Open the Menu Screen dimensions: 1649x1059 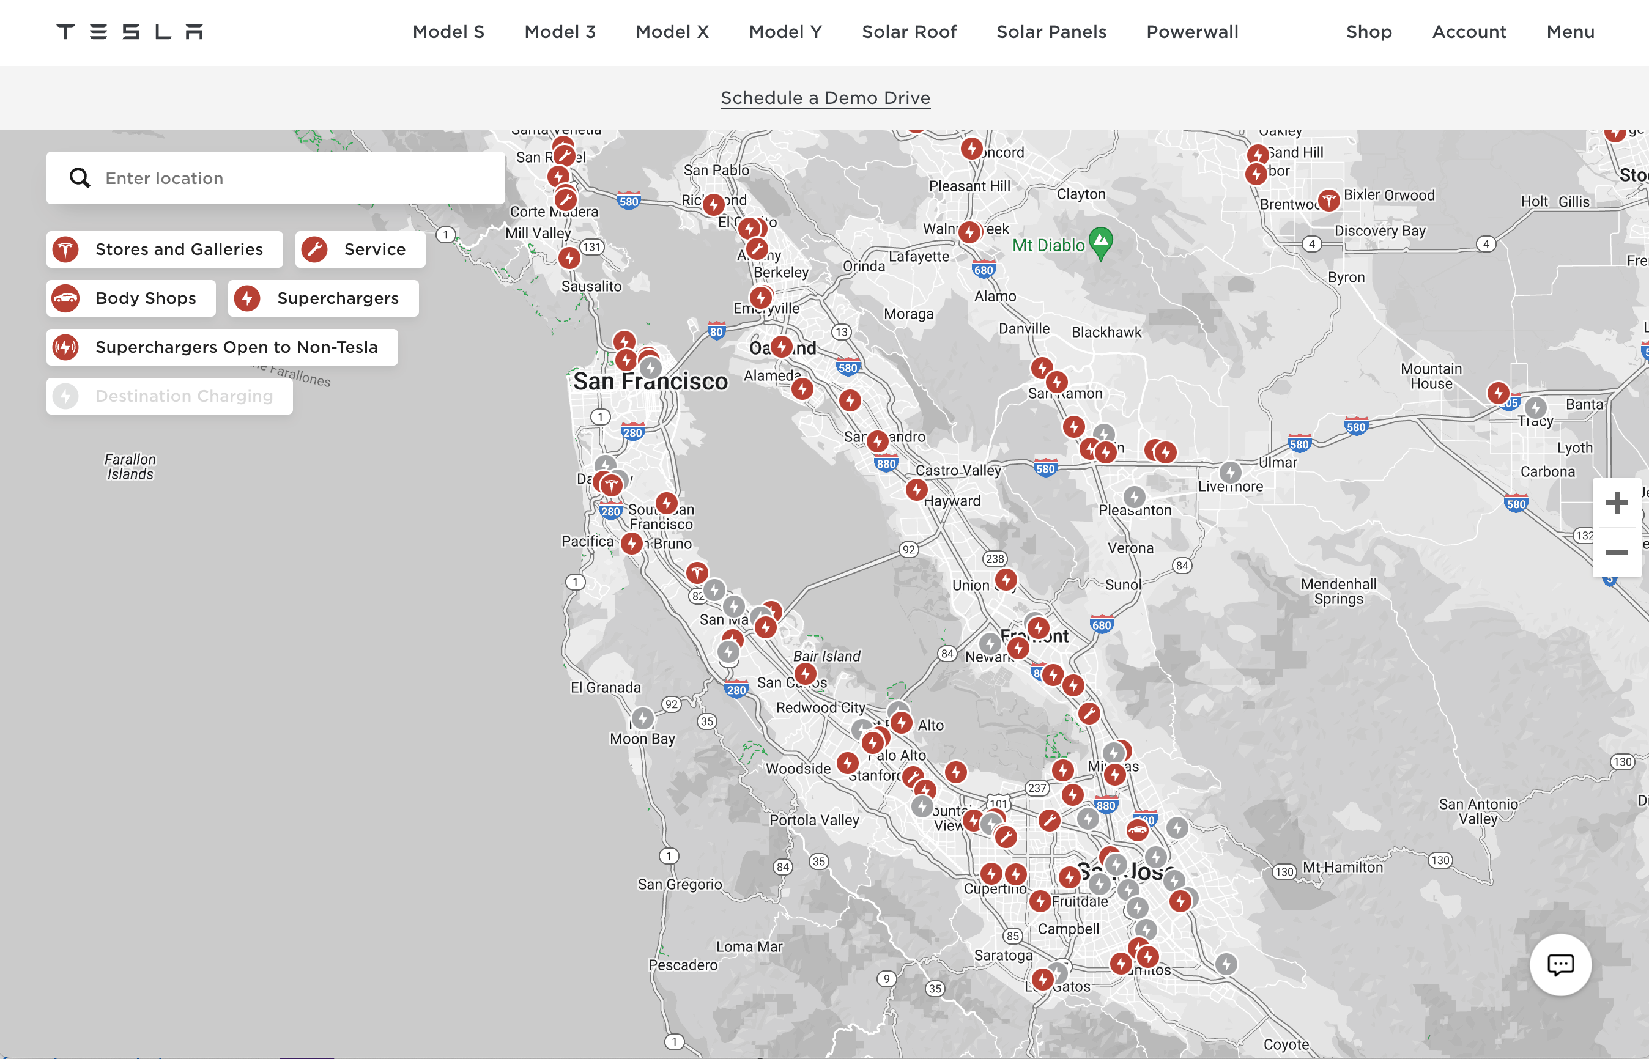click(x=1571, y=32)
